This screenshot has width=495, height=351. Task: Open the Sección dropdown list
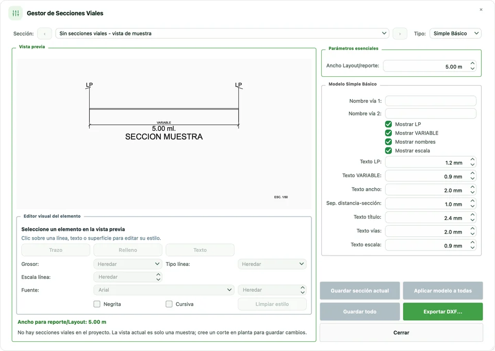coord(222,34)
